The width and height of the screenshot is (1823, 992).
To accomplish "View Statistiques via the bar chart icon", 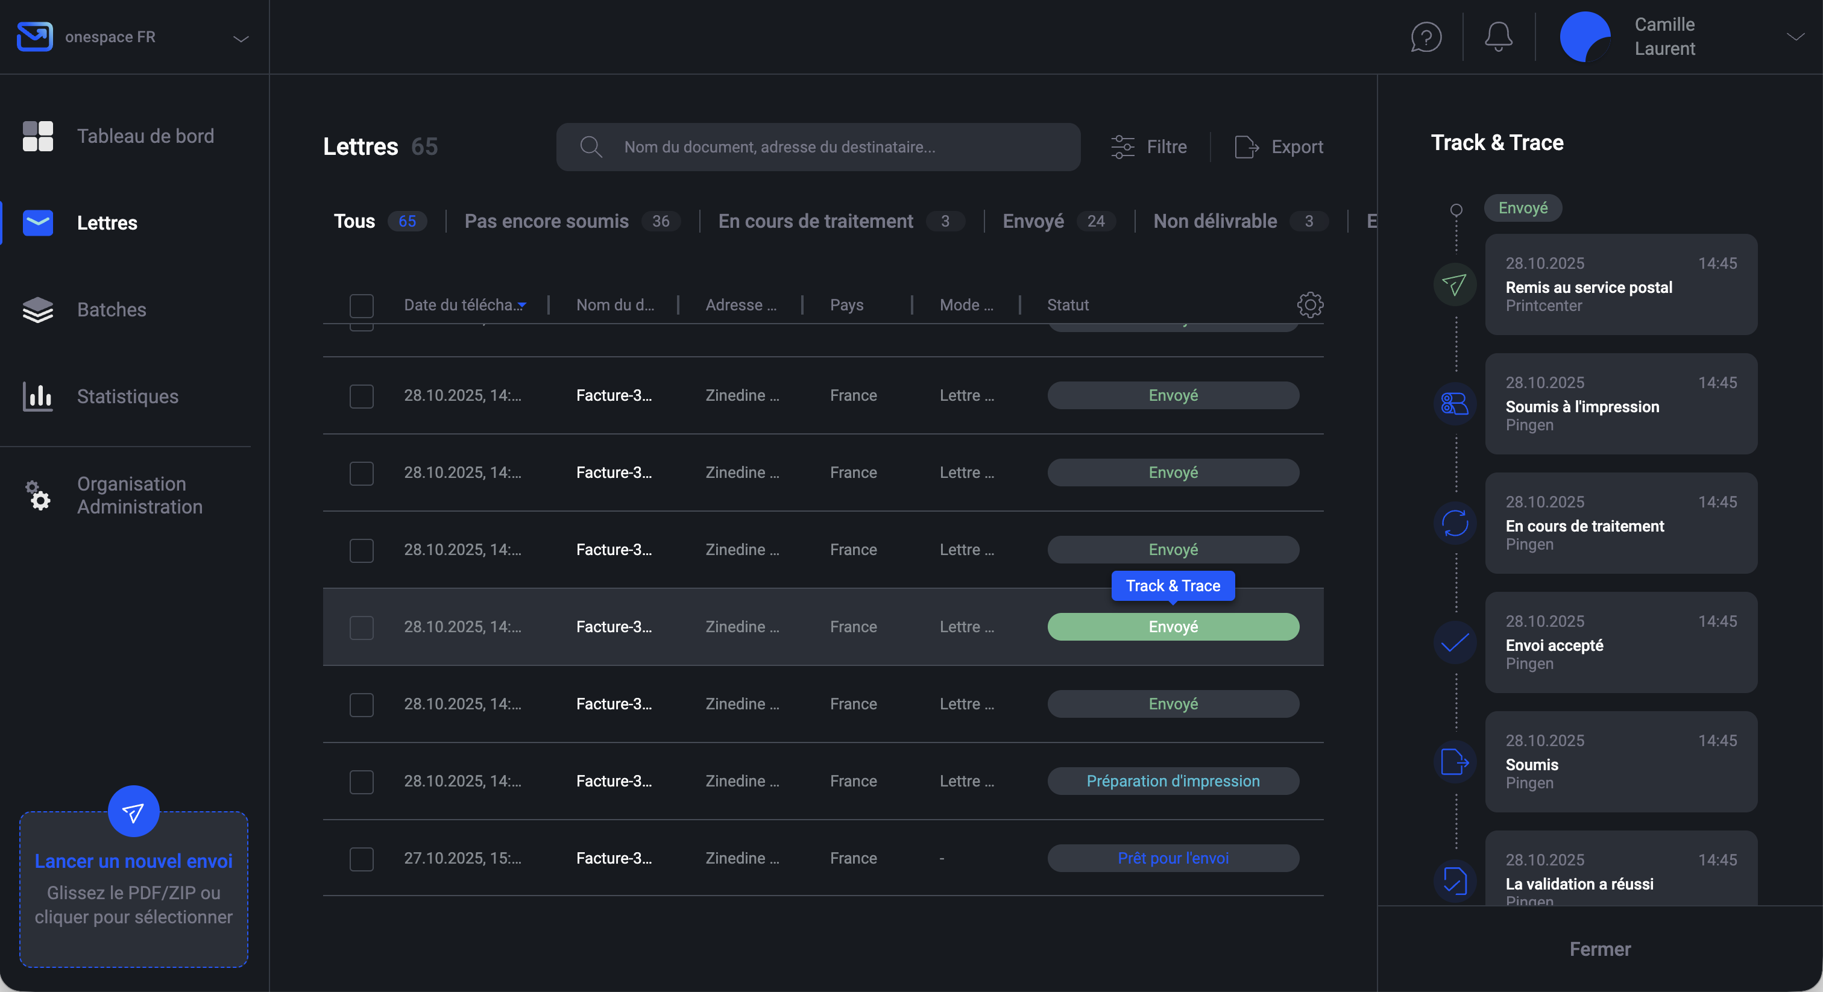I will pos(37,396).
